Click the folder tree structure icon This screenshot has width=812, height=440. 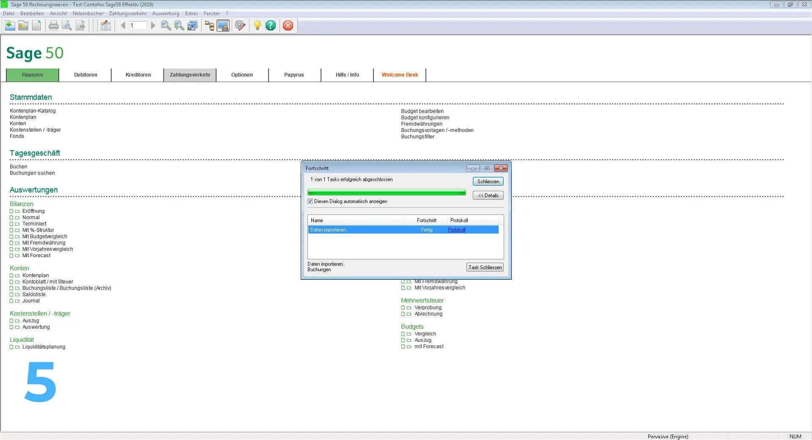tap(209, 26)
